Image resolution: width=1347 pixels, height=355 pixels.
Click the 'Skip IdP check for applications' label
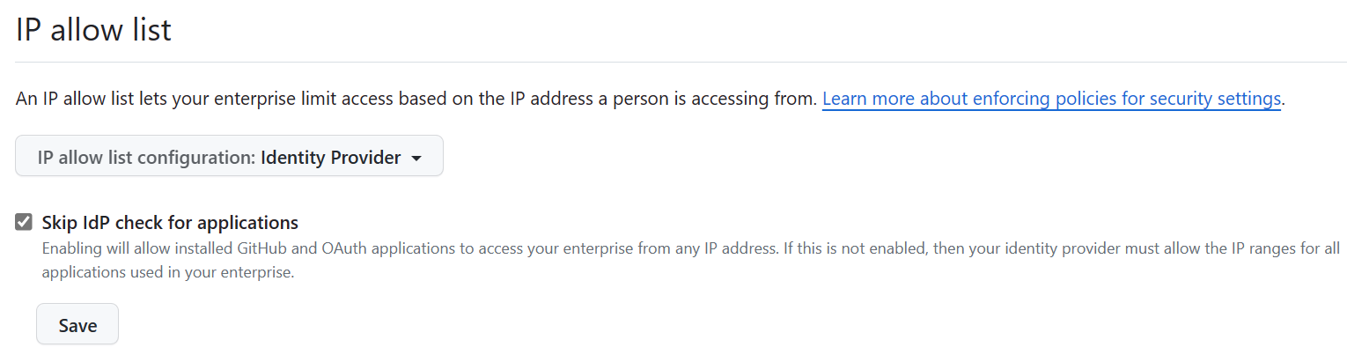(x=170, y=222)
